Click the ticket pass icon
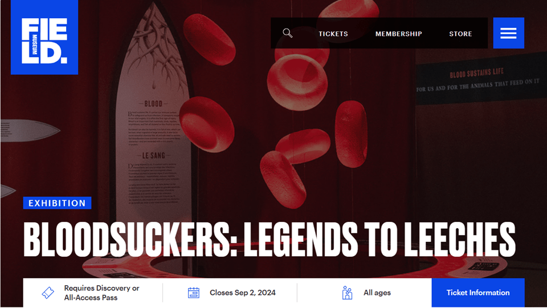This screenshot has height=308, width=547. (48, 293)
